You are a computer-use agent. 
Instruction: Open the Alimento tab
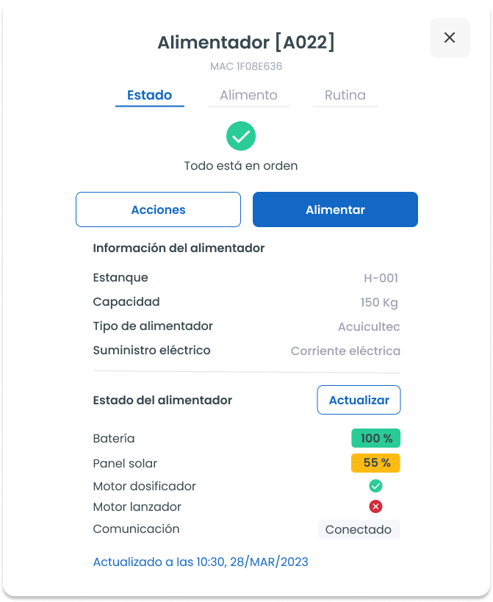(x=248, y=96)
